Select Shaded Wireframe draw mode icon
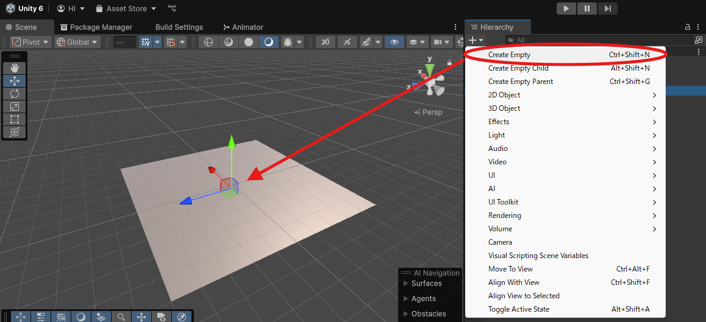This screenshot has width=706, height=322. click(229, 42)
